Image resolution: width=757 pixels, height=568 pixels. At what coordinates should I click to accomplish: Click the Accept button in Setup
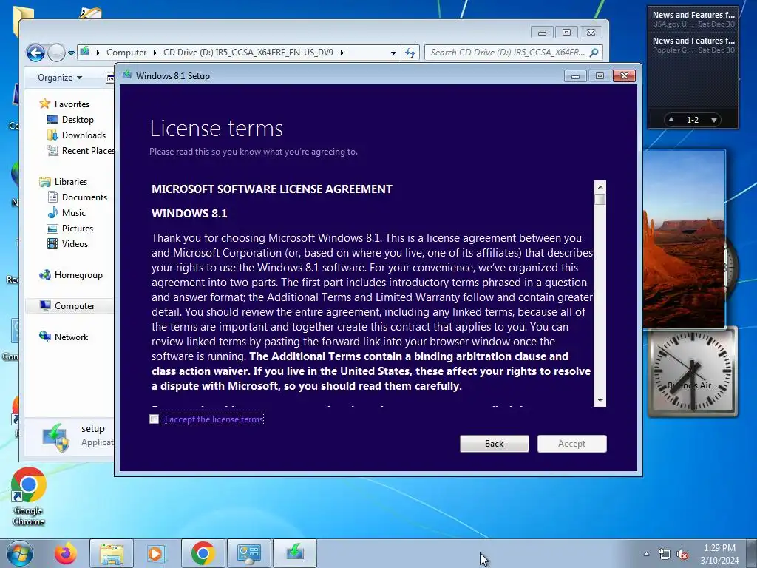pos(571,444)
